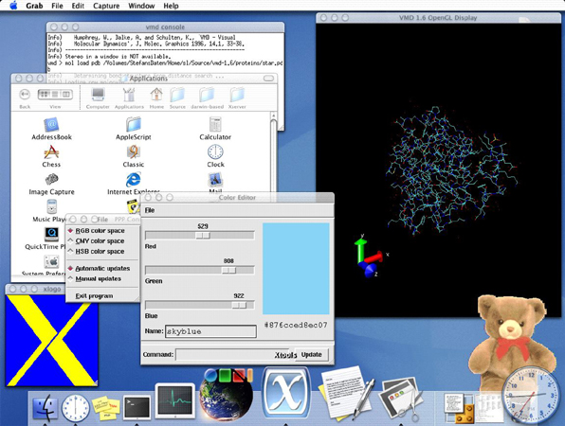Open Terminal from the Dock
Image resolution: width=565 pixels, height=426 pixels.
(137, 408)
